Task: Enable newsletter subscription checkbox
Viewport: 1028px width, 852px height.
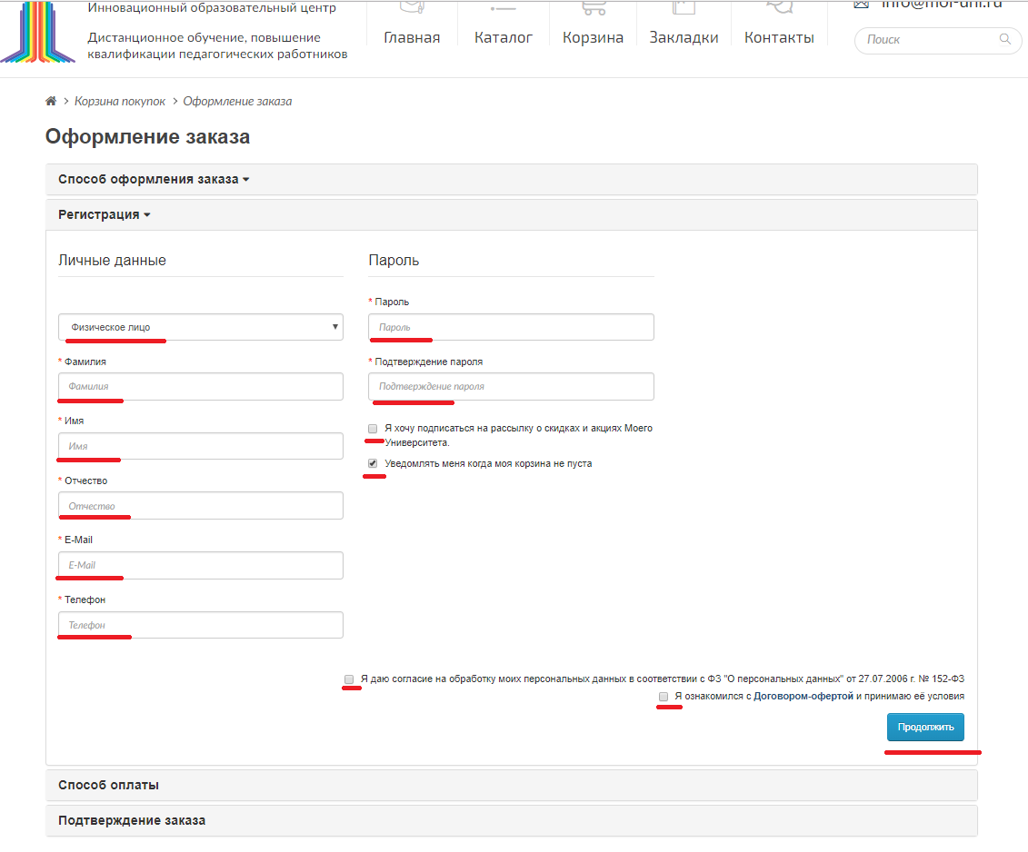Action: pos(373,428)
